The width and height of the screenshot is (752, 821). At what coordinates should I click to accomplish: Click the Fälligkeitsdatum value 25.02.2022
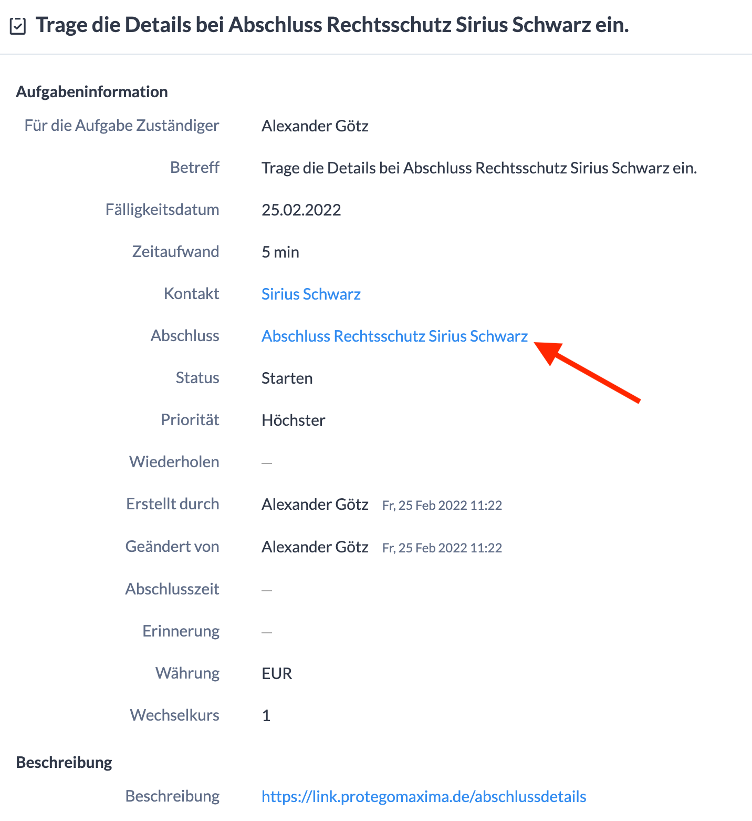[301, 210]
